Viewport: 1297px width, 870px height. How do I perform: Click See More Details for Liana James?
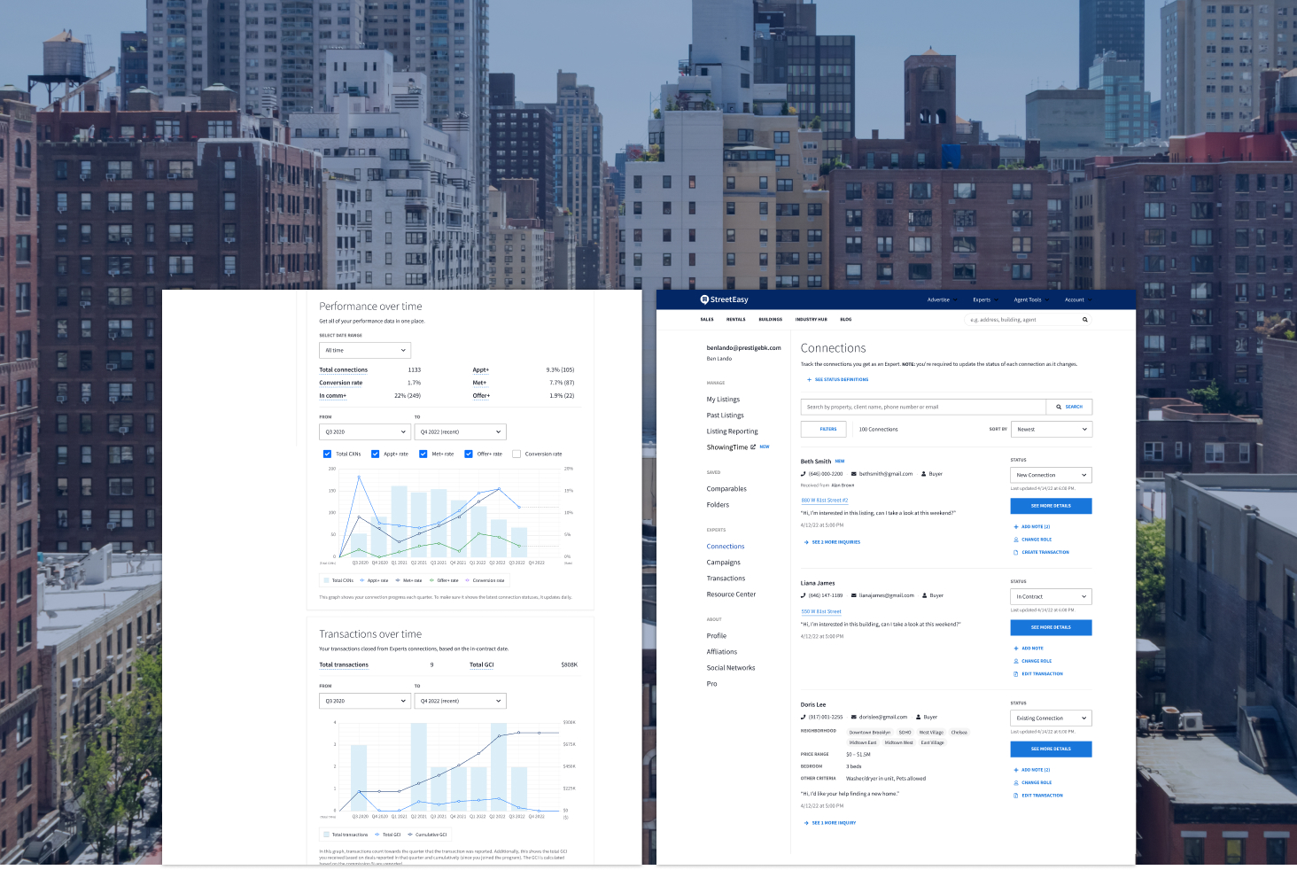click(x=1051, y=627)
